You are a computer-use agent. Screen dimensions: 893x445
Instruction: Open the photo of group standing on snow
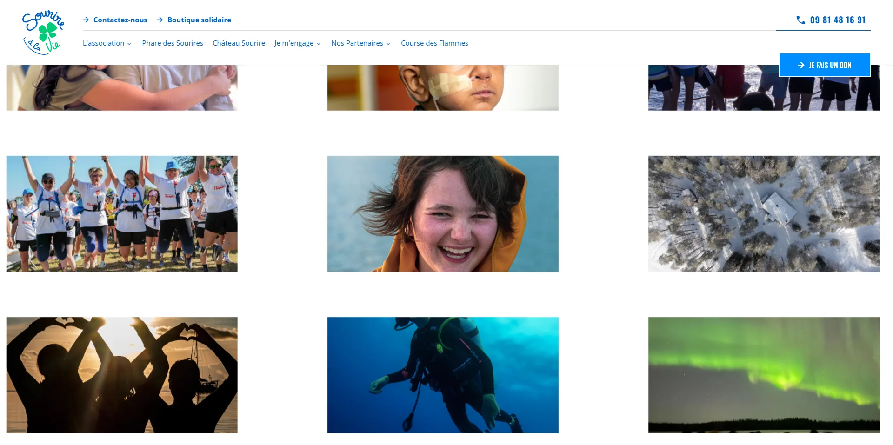pyautogui.click(x=764, y=88)
